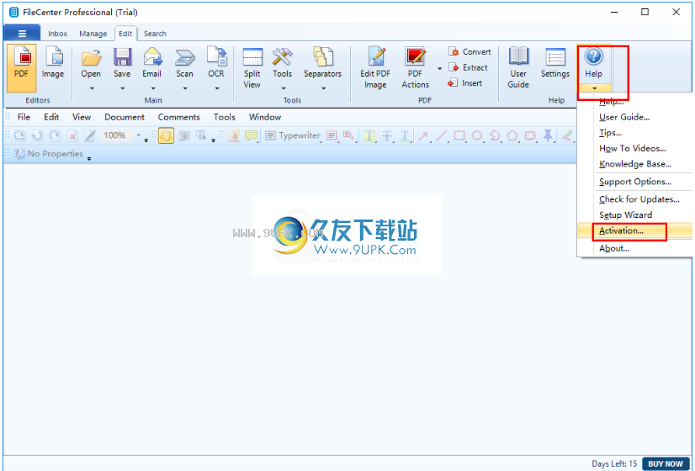Click the rotate clockwise icon
Screen dimensions: 695x471
[x=55, y=135]
